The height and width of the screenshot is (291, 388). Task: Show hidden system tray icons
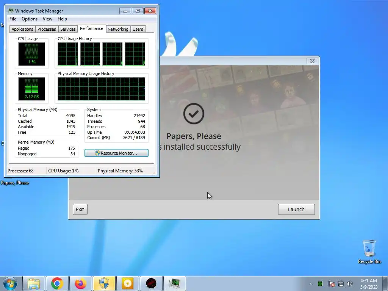[x=311, y=284]
